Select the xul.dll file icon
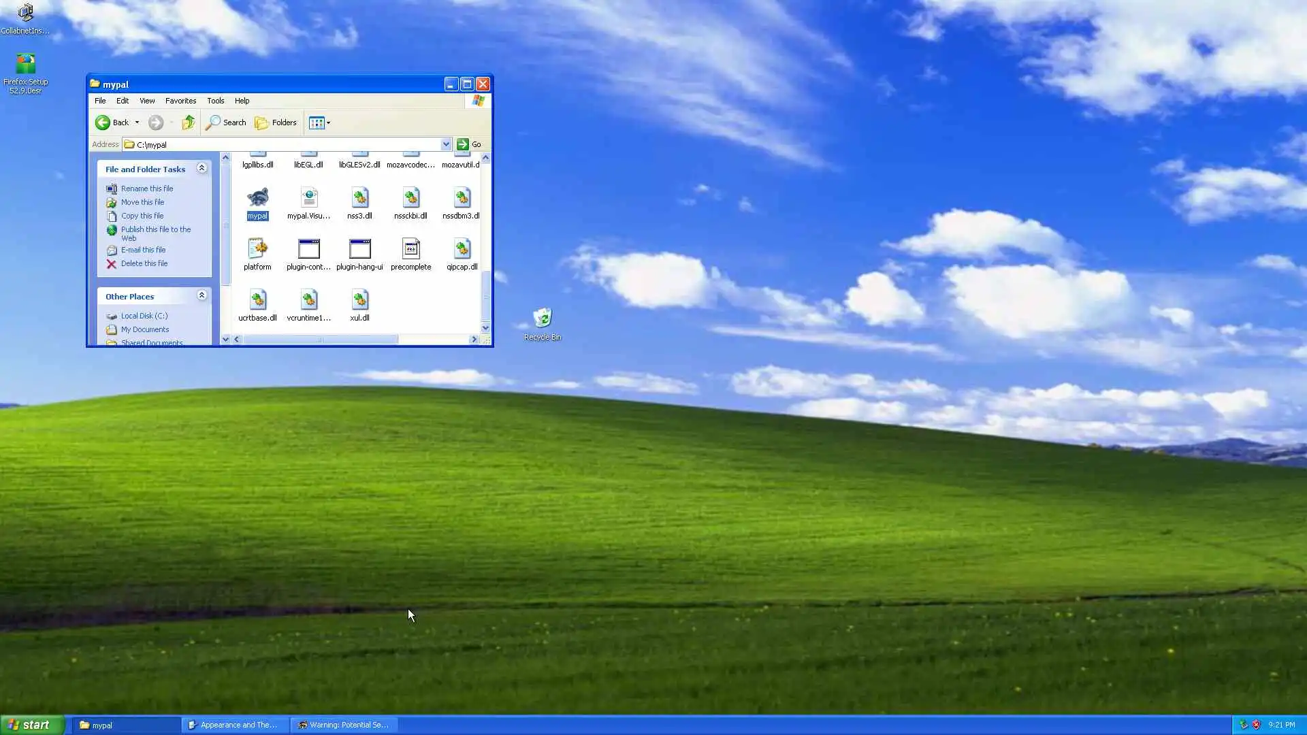 pyautogui.click(x=359, y=300)
